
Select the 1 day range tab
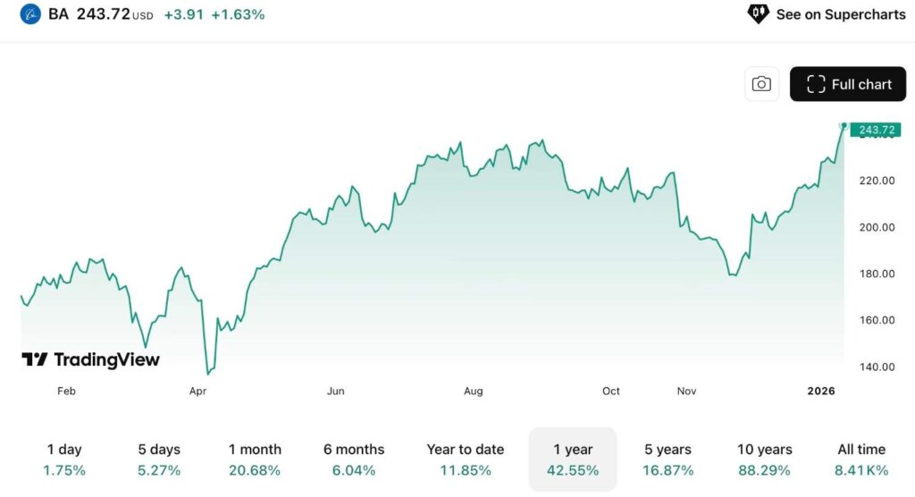coord(66,459)
